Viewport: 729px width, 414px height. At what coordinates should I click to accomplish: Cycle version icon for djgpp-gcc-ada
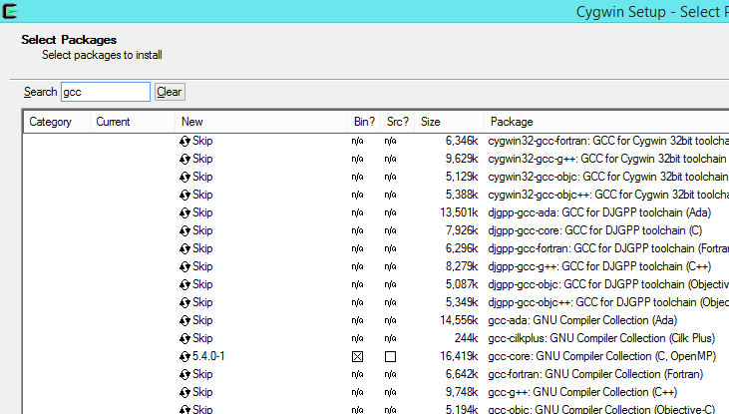click(185, 213)
